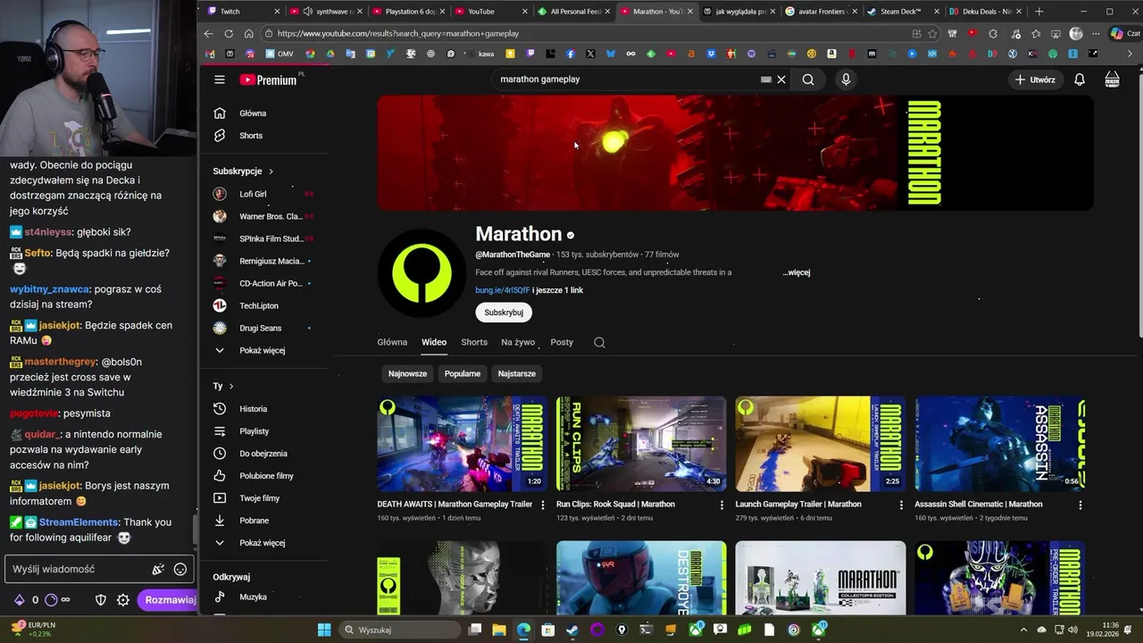The height and width of the screenshot is (643, 1143).
Task: Open Playlisty in the sidebar
Action: pos(254,431)
